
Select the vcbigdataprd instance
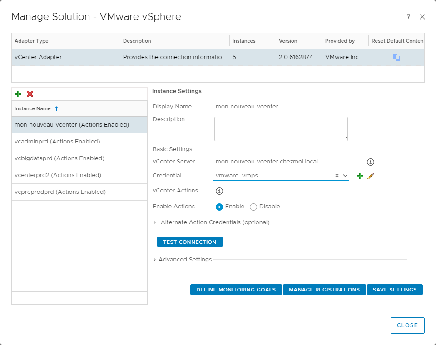[x=59, y=158]
